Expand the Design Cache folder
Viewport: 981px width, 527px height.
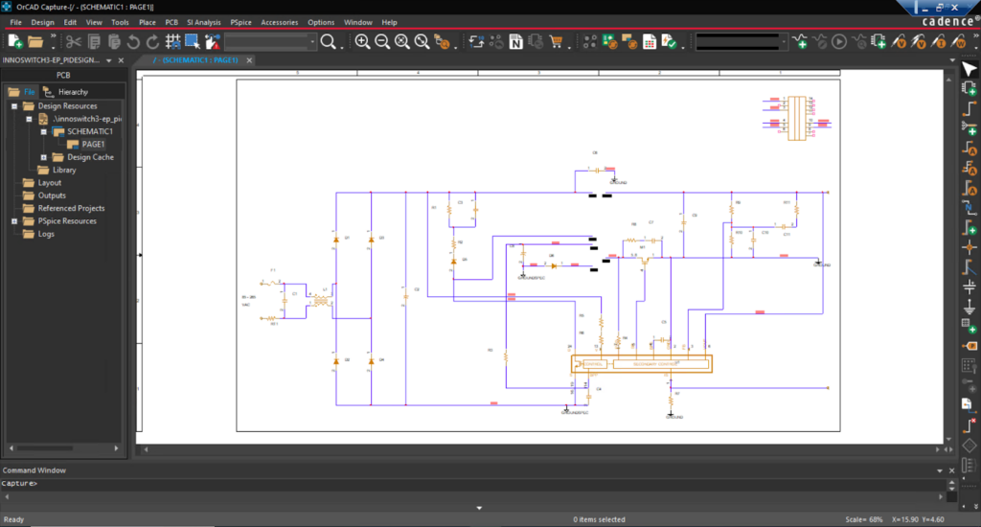click(x=44, y=158)
